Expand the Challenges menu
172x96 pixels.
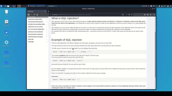coord(37,42)
